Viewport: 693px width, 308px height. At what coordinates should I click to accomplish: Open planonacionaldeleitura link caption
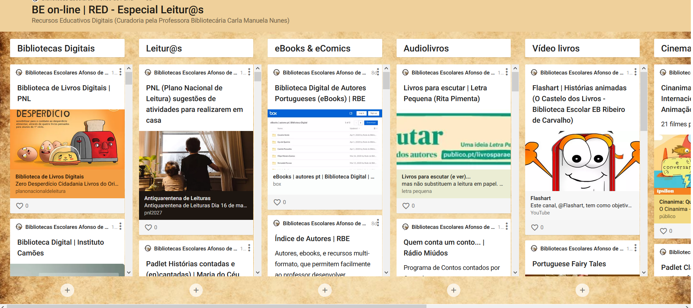point(67,184)
